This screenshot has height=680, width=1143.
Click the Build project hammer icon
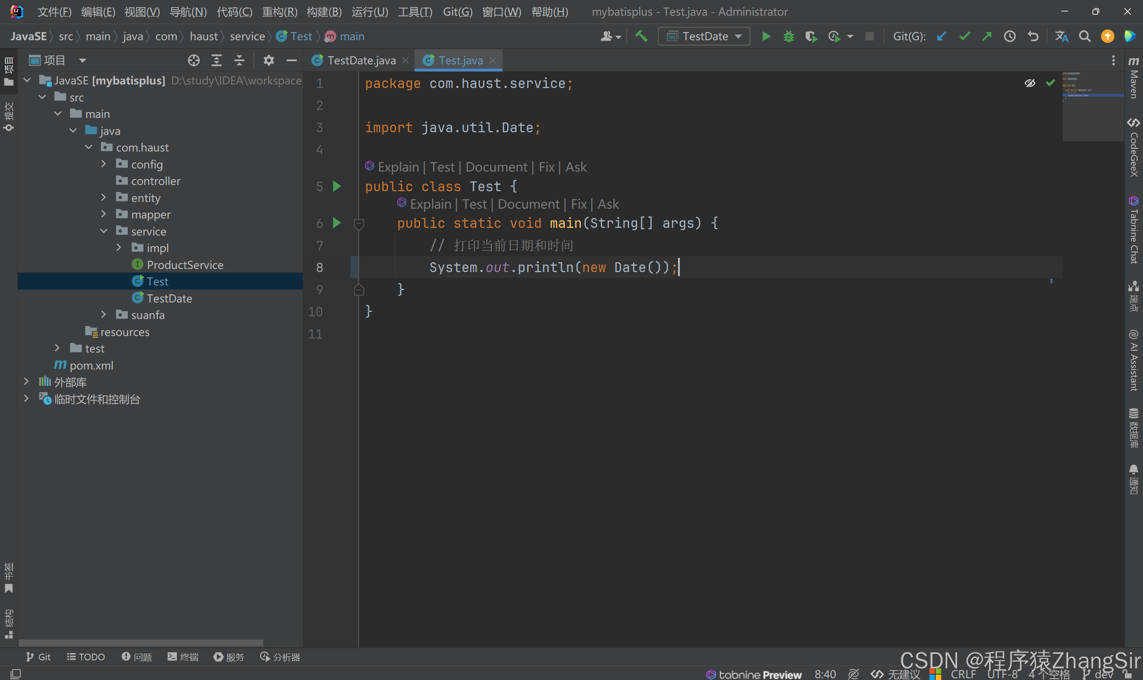pos(641,36)
